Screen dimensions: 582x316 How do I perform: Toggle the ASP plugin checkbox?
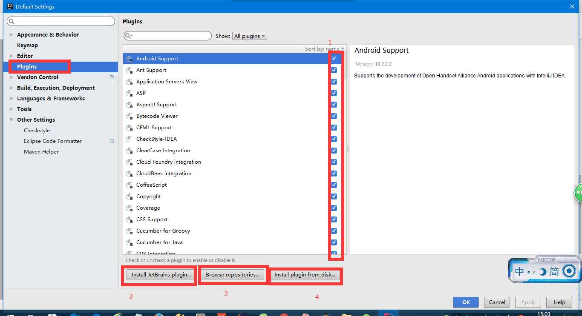334,93
